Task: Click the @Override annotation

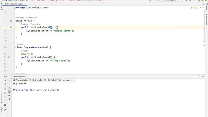Action: (27, 54)
